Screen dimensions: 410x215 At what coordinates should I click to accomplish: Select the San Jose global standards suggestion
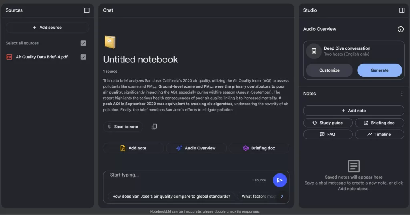click(171, 196)
